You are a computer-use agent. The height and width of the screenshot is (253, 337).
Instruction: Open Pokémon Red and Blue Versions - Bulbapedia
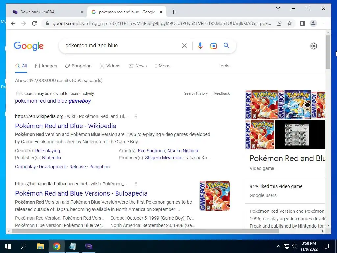[81, 193]
